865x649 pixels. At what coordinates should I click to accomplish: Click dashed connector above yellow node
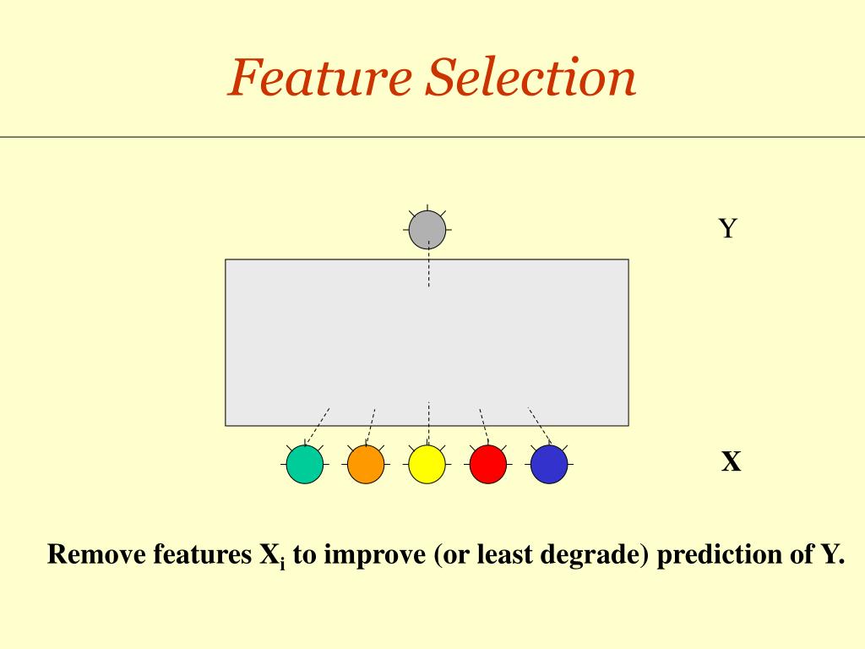(x=428, y=423)
